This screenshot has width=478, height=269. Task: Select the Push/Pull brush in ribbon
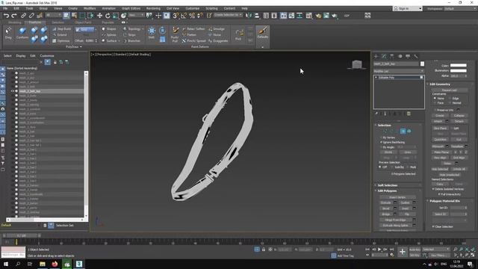[175, 34]
